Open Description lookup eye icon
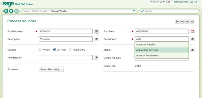The image size is (202, 98). pos(96,39)
